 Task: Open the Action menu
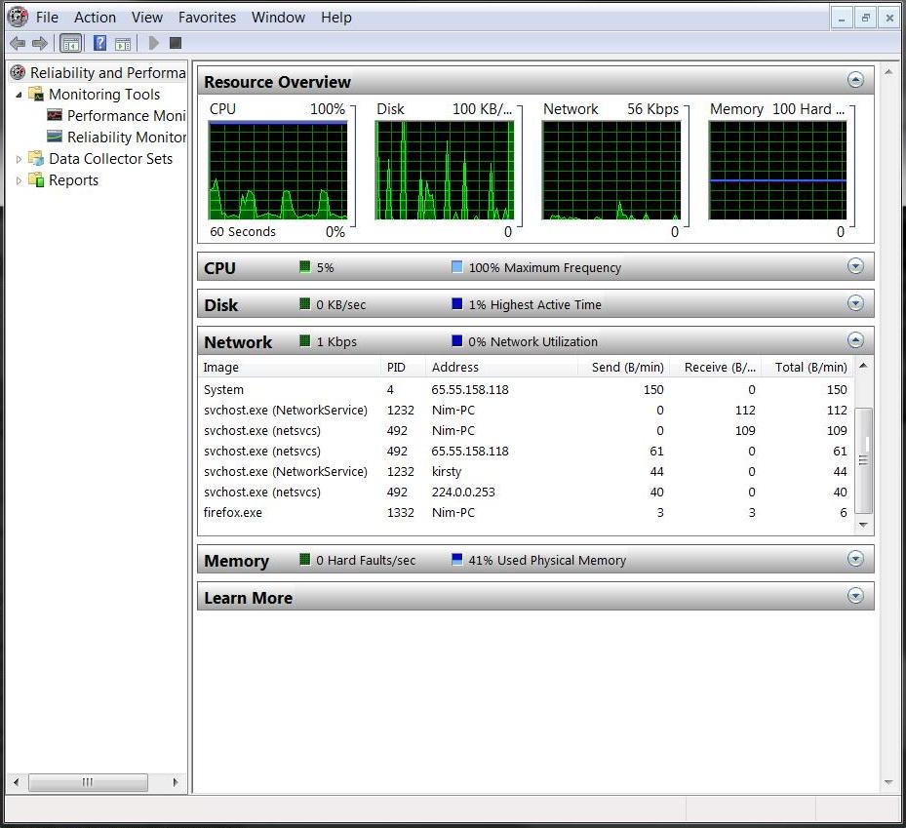95,18
